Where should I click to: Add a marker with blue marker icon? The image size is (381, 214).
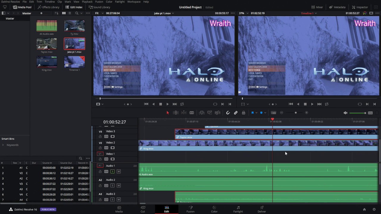[261, 113]
